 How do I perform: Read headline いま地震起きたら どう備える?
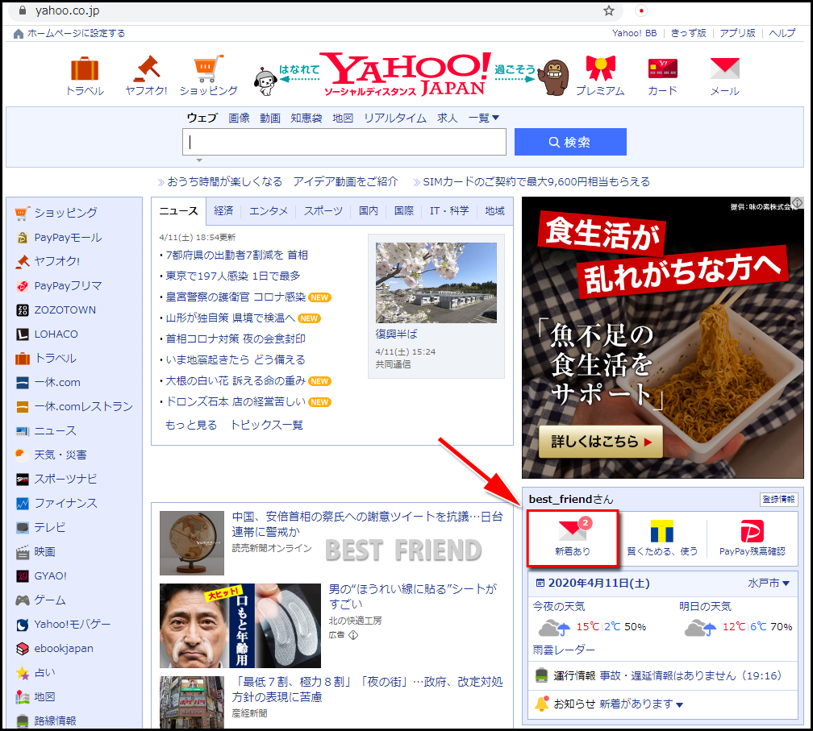coord(236,359)
